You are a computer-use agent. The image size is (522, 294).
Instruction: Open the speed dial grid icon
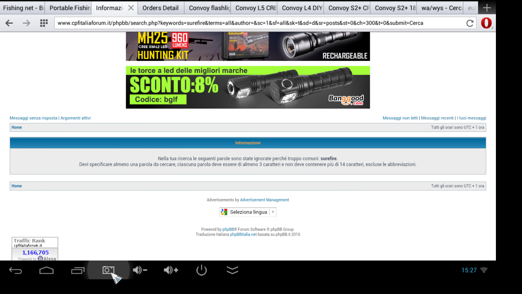pyautogui.click(x=44, y=23)
